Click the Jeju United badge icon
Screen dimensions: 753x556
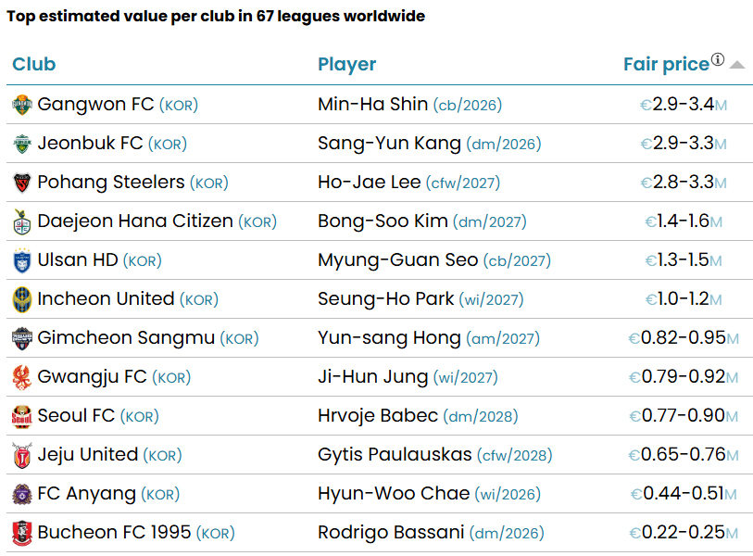pyautogui.click(x=20, y=455)
